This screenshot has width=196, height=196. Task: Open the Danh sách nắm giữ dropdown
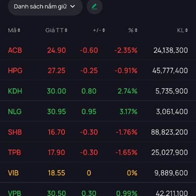click(x=45, y=7)
